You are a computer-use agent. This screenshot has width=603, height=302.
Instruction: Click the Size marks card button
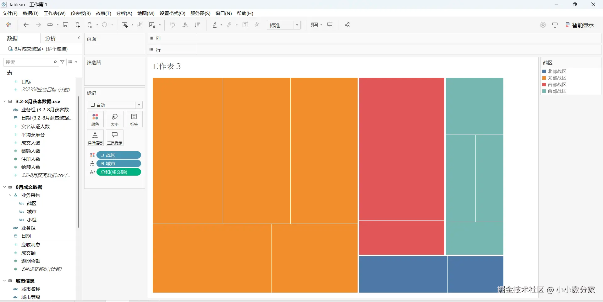point(115,119)
